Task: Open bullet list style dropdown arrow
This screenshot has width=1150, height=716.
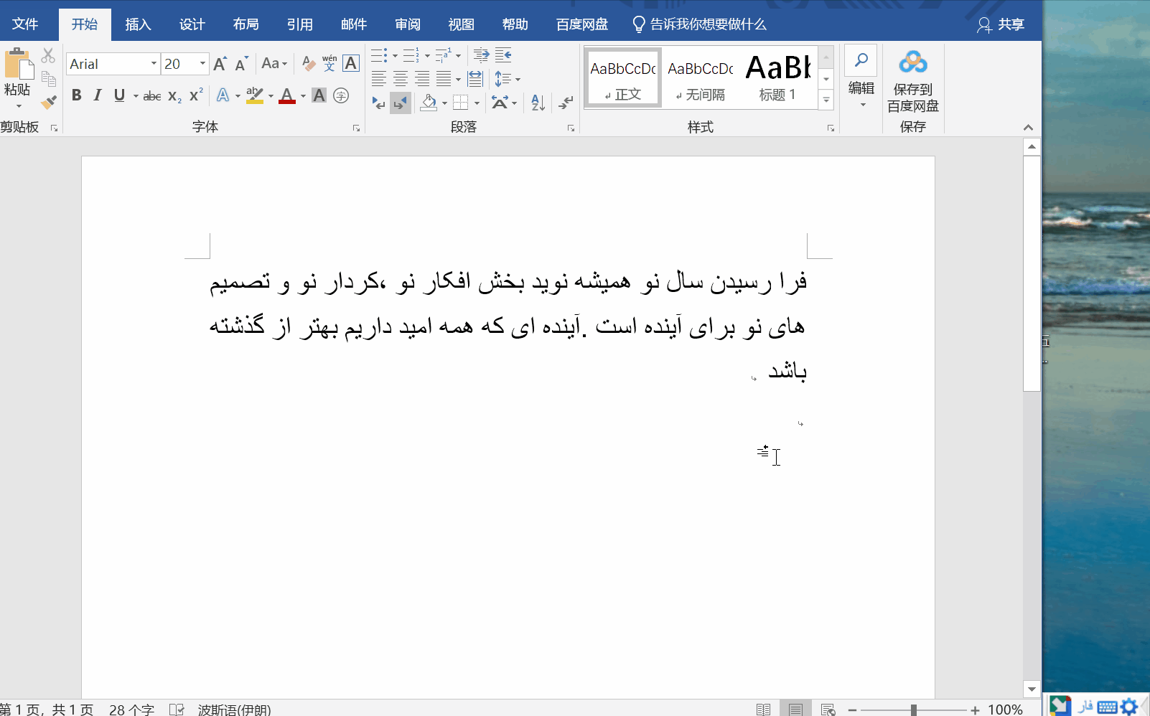Action: click(395, 56)
